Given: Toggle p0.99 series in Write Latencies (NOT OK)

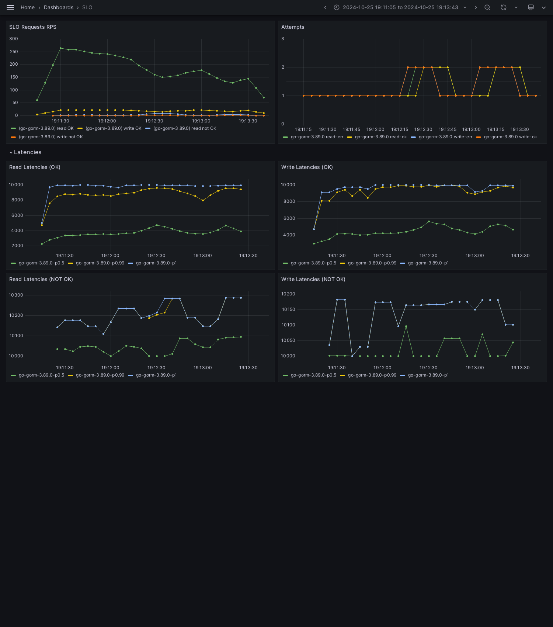Looking at the screenshot, I should point(372,375).
